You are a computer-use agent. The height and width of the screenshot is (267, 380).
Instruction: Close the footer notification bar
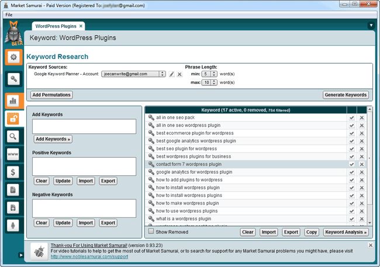pos(371,245)
